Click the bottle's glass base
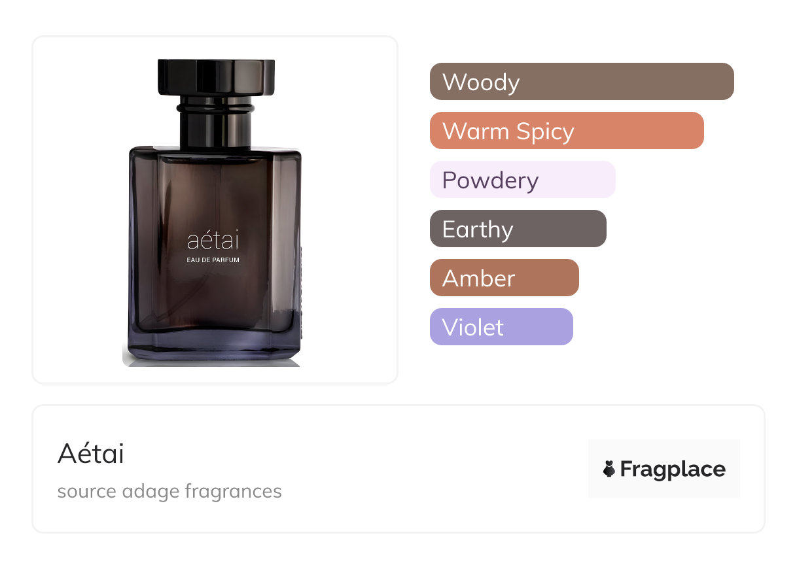The height and width of the screenshot is (565, 797). click(x=213, y=348)
